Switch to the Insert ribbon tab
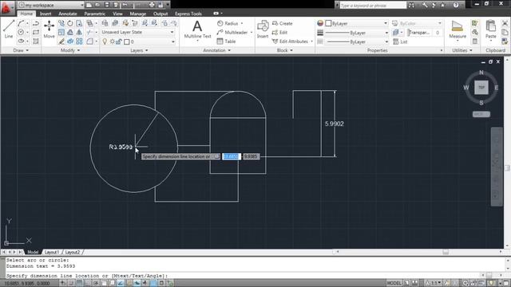This screenshot has height=287, width=511. [x=46, y=14]
